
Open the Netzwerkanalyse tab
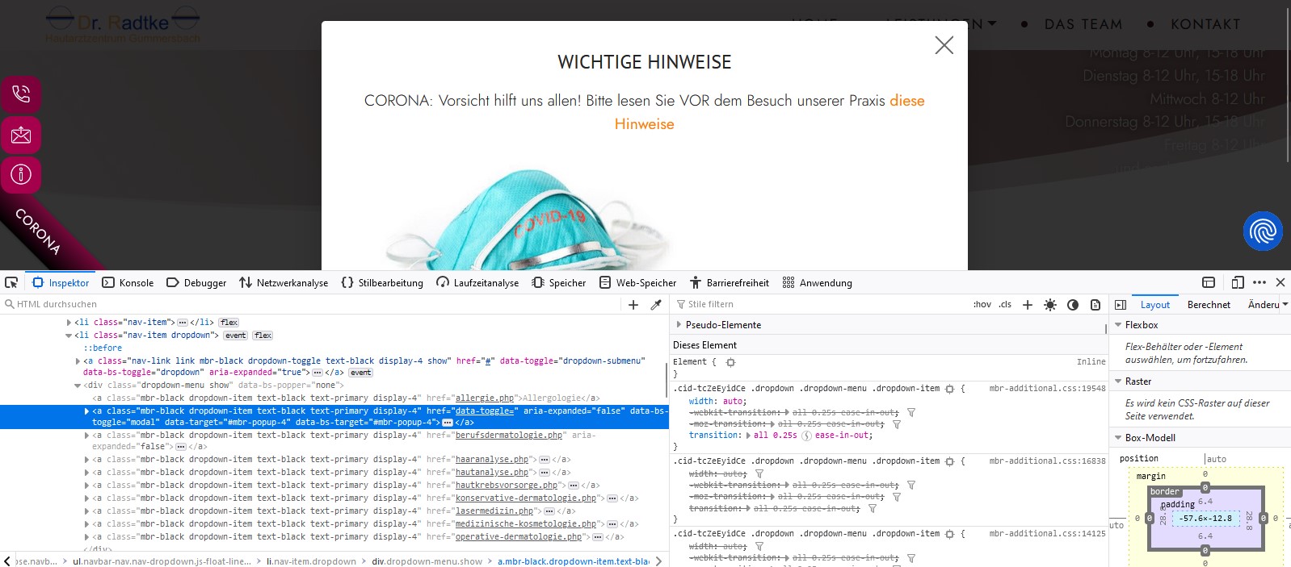(x=284, y=283)
